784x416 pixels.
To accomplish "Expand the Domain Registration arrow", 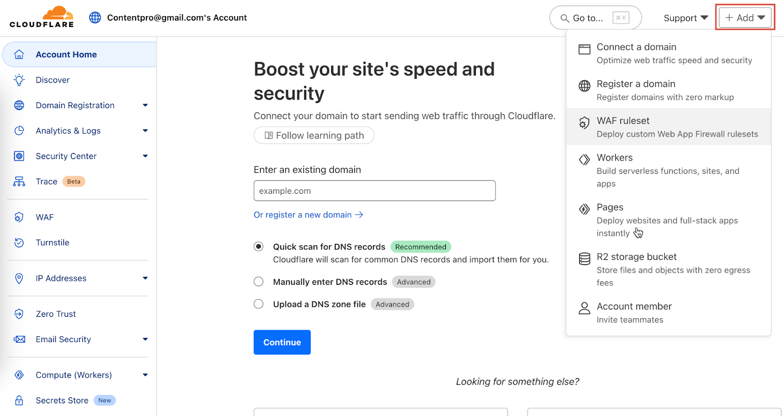I will [145, 105].
